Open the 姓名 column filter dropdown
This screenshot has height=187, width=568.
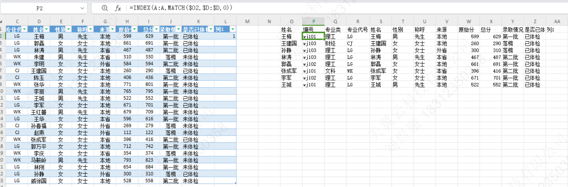click(x=47, y=29)
